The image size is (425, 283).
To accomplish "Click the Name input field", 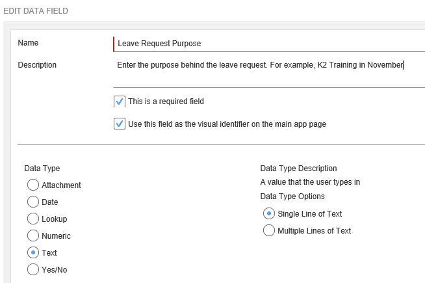I will click(269, 44).
